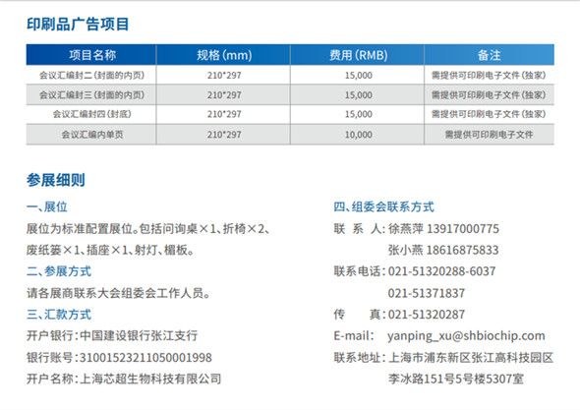
Task: Click the 项目名称 column header
Action: 92,55
